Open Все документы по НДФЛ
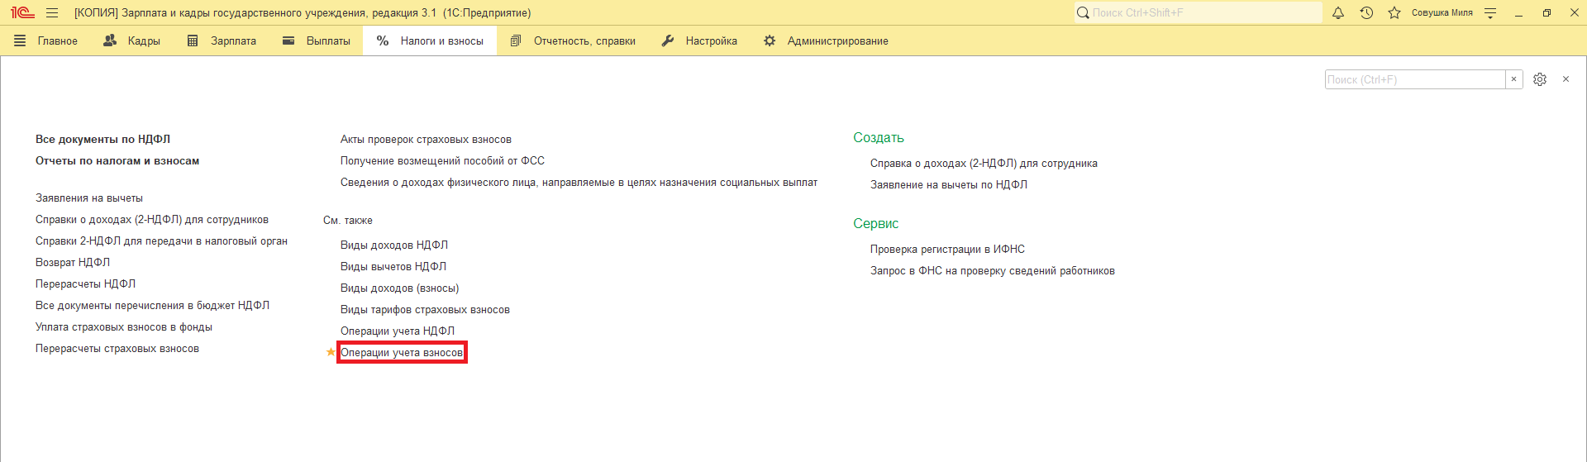Viewport: 1587px width, 462px height. point(102,139)
